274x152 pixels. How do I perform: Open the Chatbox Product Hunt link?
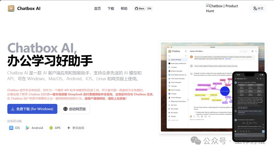point(222,8)
